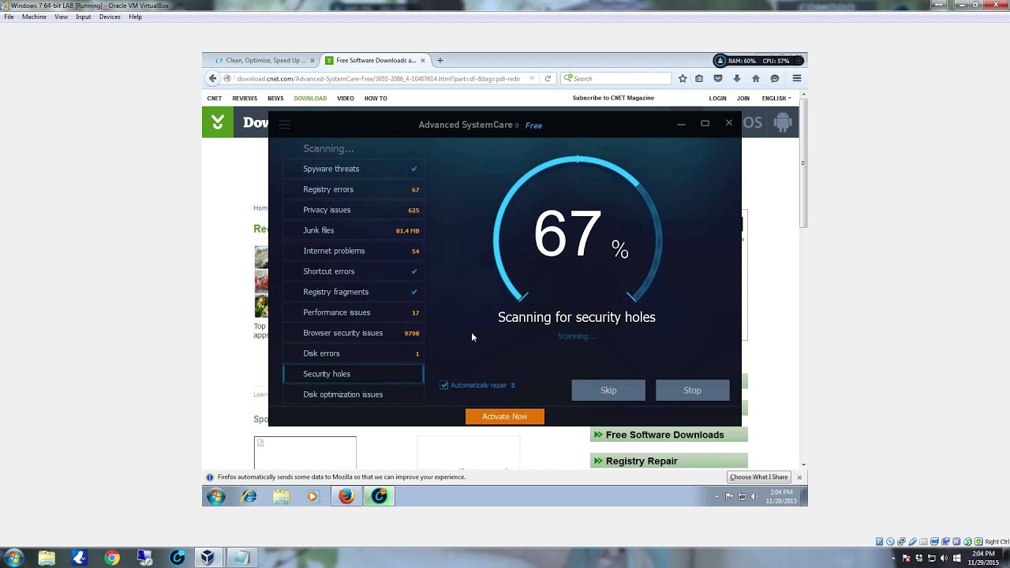Open VirtualBox File menu
Image resolution: width=1010 pixels, height=568 pixels.
(9, 17)
